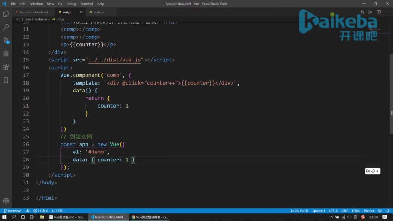Open the Debug view in activity bar
This screenshot has width=393, height=221.
pos(6,54)
